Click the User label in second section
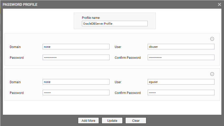Screen dimensions: 224x126 118,82
